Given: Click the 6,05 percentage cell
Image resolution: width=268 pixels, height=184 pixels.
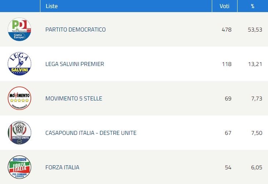Looking at the screenshot, I should [x=257, y=168].
